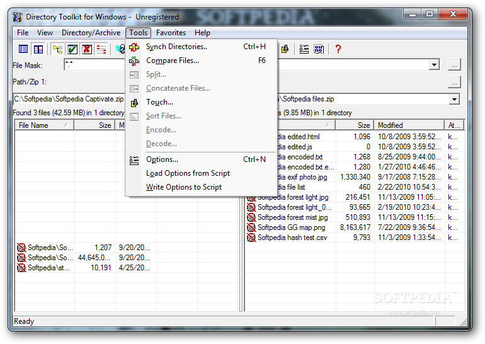Expand the File Mask dropdown arrow
Screen dimensions: 485x344
[x=434, y=65]
